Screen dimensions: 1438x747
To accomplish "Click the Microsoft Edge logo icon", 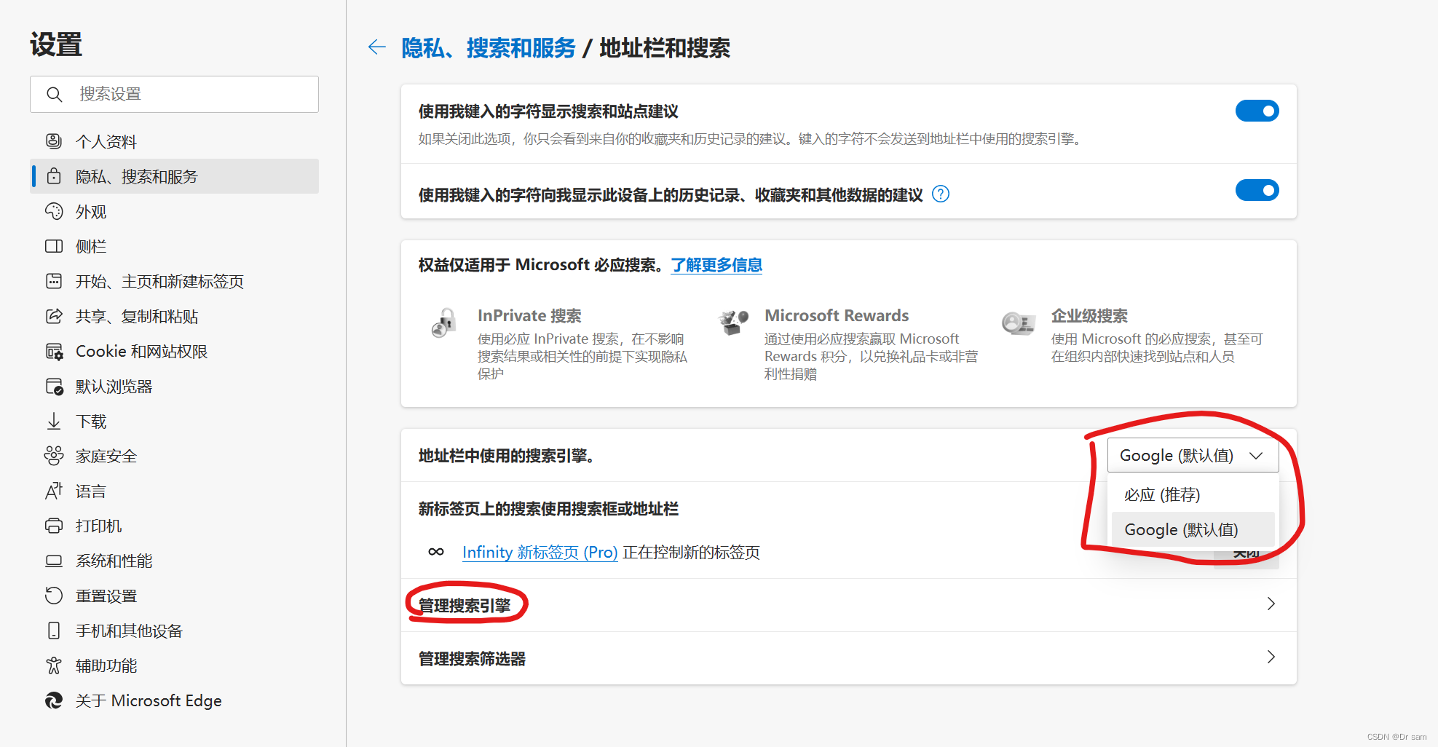I will [54, 700].
